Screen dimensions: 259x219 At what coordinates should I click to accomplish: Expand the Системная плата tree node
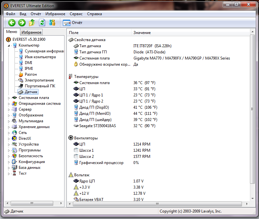pyautogui.click(x=9, y=98)
